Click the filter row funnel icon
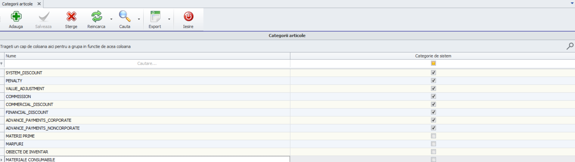 pos(2,64)
